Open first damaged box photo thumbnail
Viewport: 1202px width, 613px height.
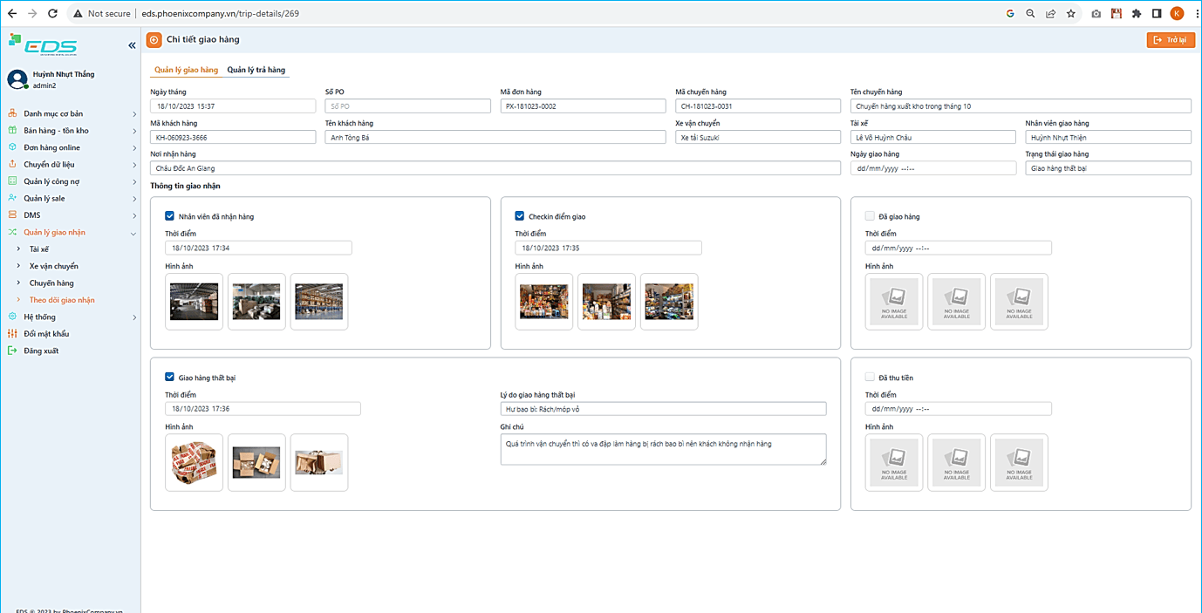(194, 462)
